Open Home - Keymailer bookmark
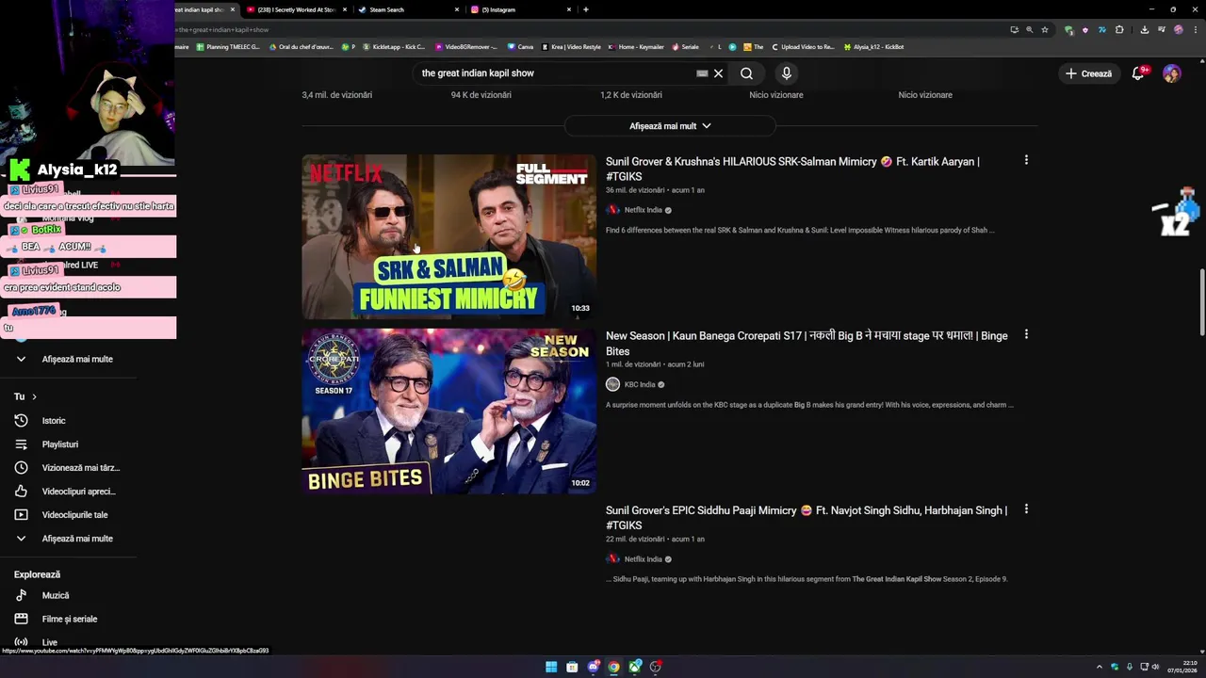 click(637, 46)
